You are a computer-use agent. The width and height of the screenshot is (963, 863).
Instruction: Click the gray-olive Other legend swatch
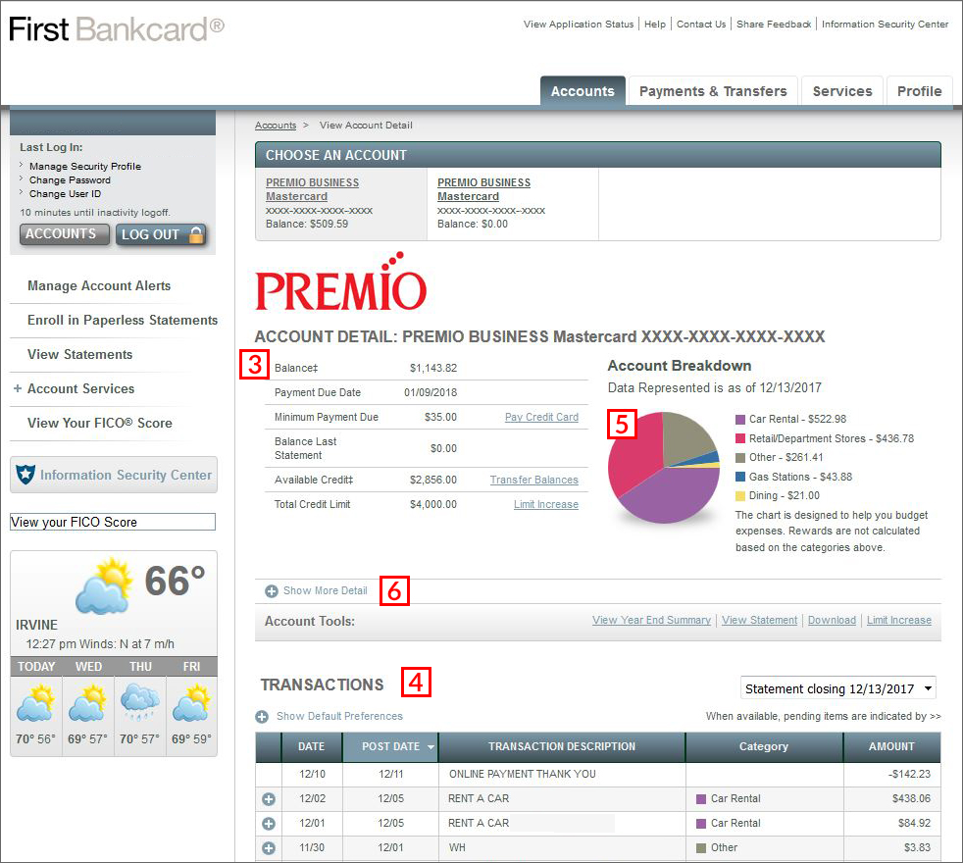(x=740, y=458)
